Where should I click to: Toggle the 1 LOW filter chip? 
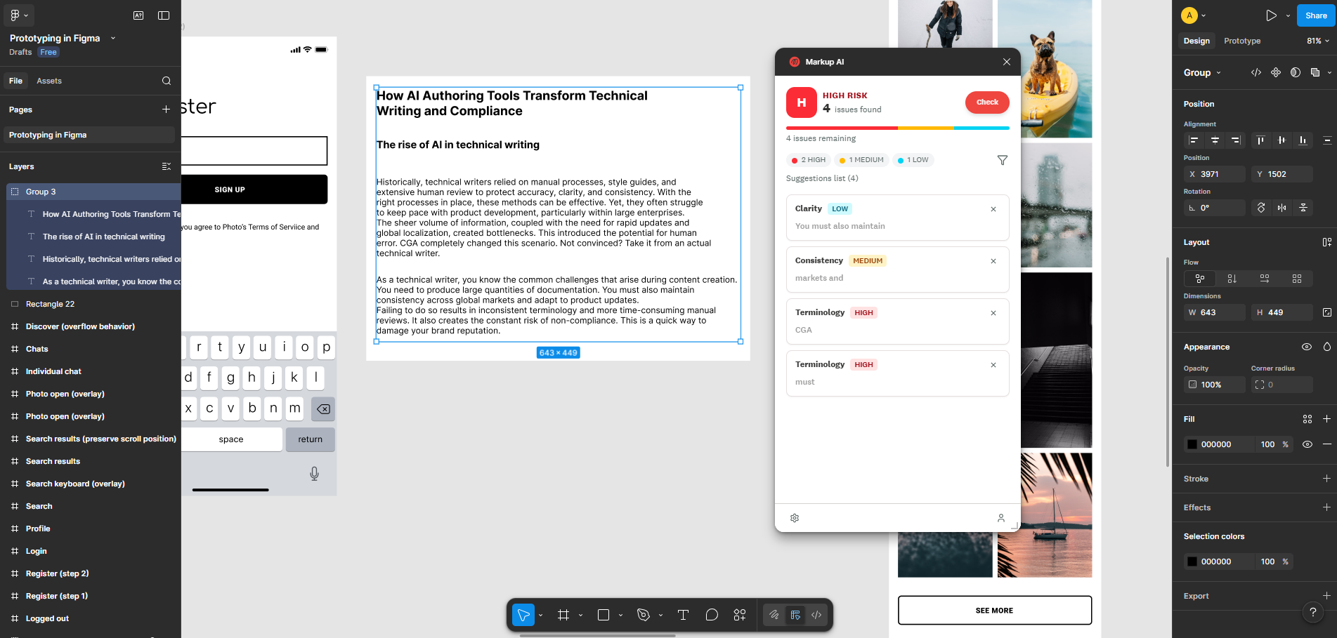(x=913, y=160)
